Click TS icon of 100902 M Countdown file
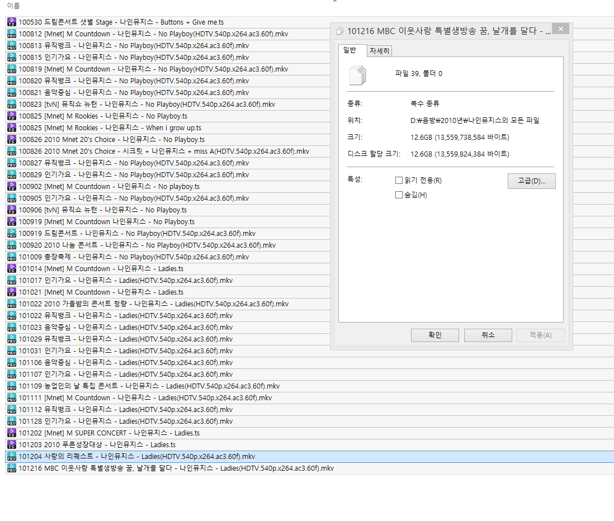This screenshot has height=521, width=614. (12, 187)
